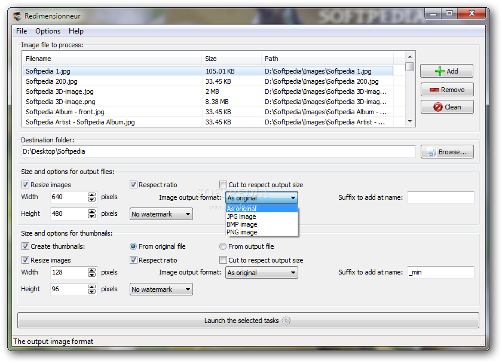The width and height of the screenshot is (502, 363).
Task: Click the thumbnail Width spinner arrows
Action: [x=92, y=272]
